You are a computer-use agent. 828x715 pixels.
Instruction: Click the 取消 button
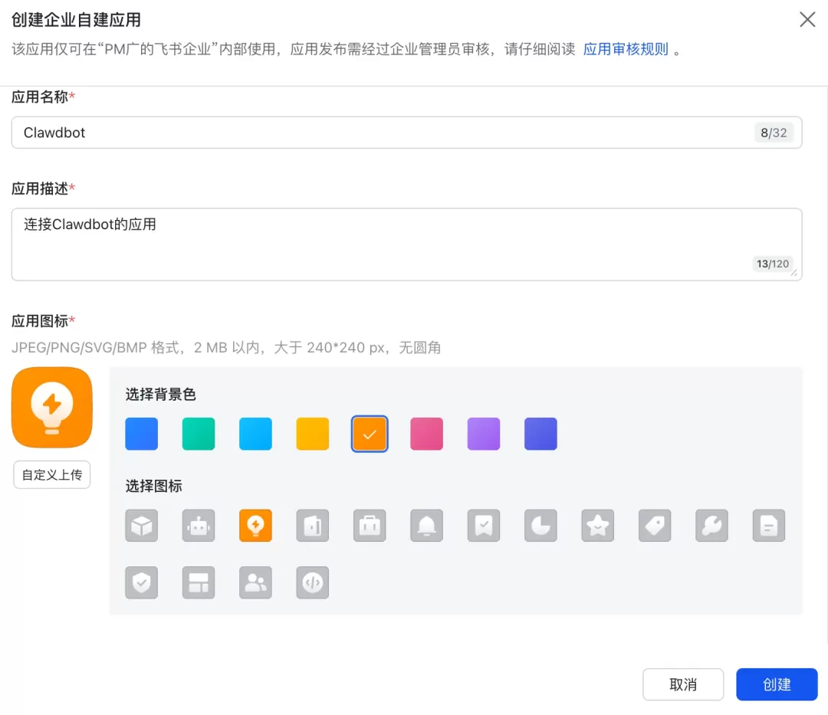point(683,684)
